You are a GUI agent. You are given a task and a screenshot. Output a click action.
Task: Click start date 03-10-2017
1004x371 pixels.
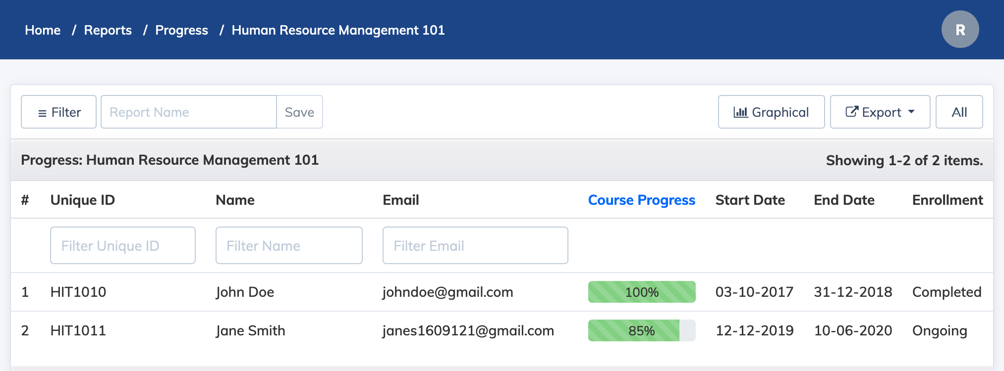[x=754, y=292]
